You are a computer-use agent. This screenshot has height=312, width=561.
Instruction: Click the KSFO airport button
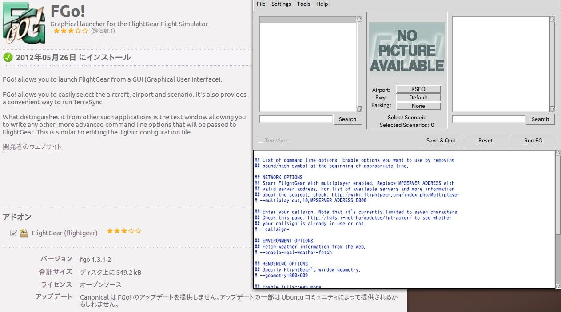[x=418, y=89]
